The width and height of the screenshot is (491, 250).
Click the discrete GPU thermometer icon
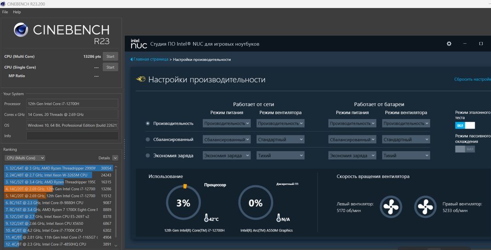[x=279, y=217]
